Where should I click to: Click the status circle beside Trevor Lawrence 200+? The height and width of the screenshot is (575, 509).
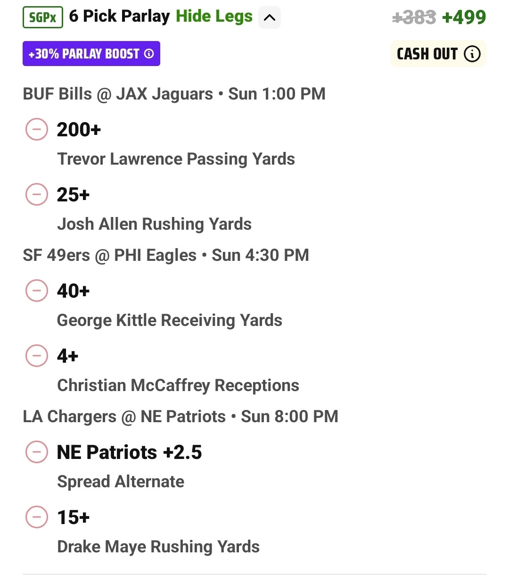coord(37,129)
